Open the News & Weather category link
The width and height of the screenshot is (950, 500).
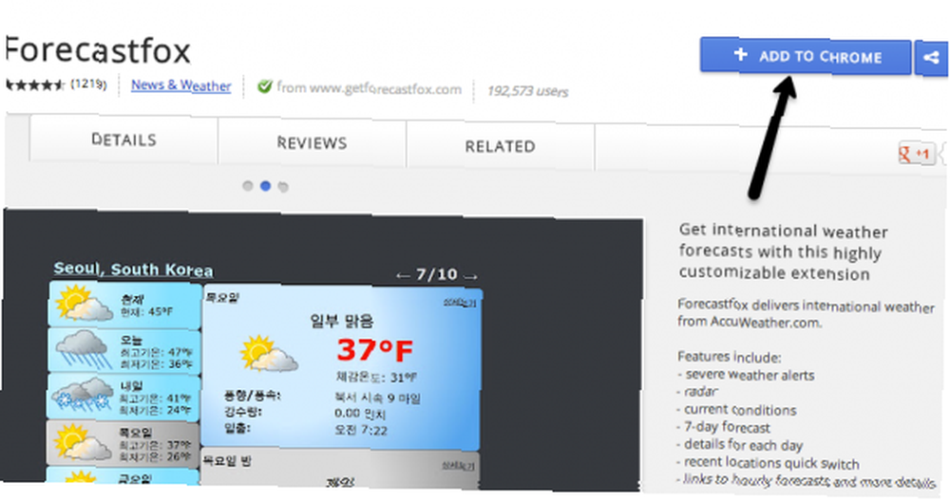coord(180,85)
